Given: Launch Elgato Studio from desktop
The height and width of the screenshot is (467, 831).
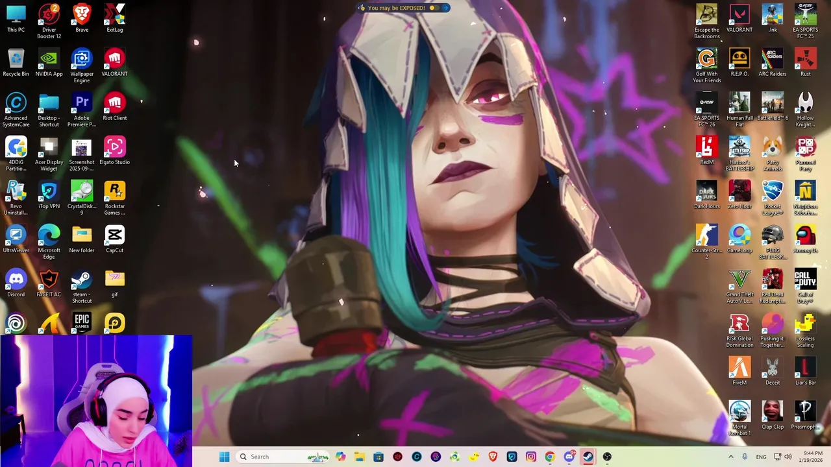Looking at the screenshot, I should pyautogui.click(x=114, y=150).
